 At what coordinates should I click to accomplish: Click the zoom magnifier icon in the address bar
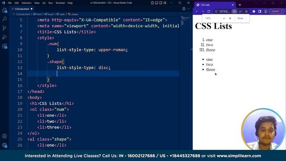point(234,11)
